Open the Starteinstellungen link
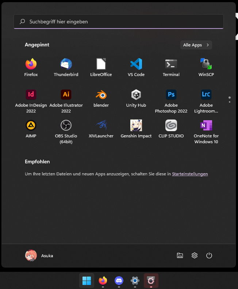The image size is (238, 289). click(190, 174)
